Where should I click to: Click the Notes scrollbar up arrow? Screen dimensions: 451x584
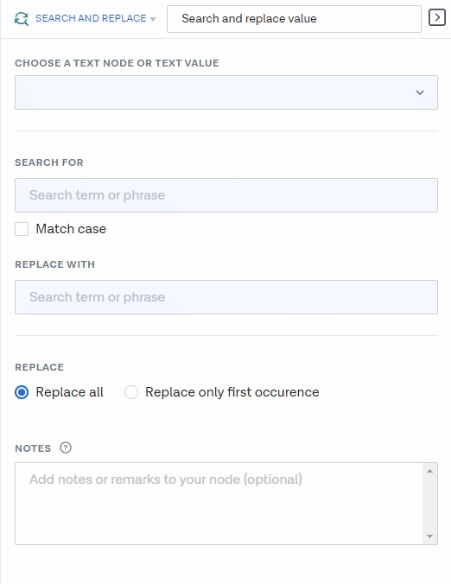pos(429,471)
